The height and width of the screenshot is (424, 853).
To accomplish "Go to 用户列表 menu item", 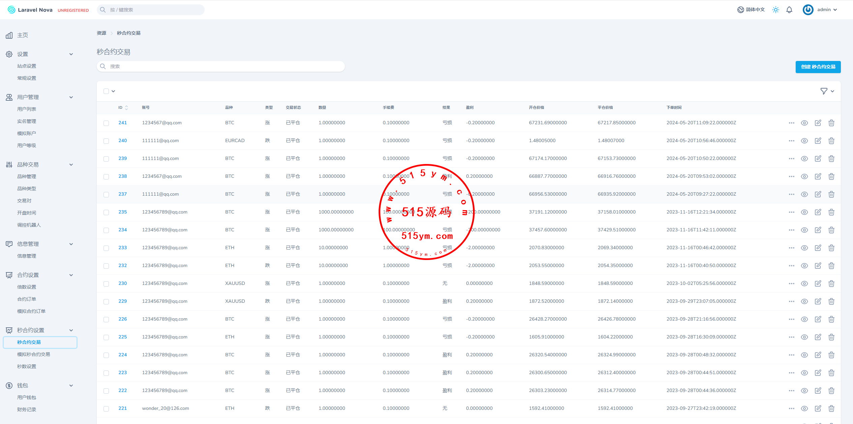I will [x=27, y=109].
